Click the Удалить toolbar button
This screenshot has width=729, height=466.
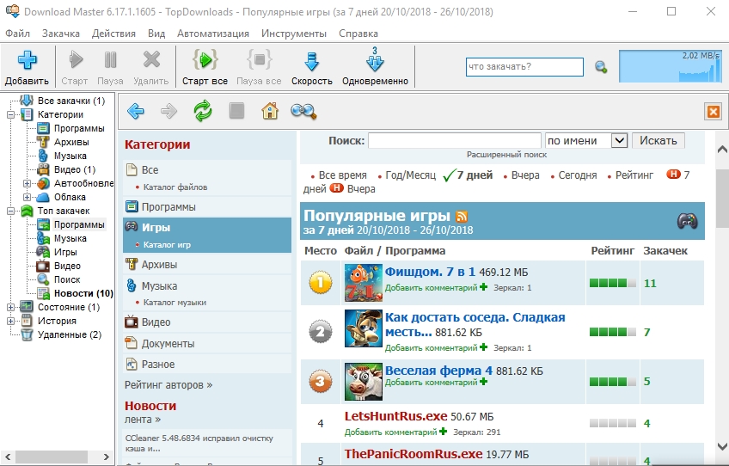click(x=151, y=68)
